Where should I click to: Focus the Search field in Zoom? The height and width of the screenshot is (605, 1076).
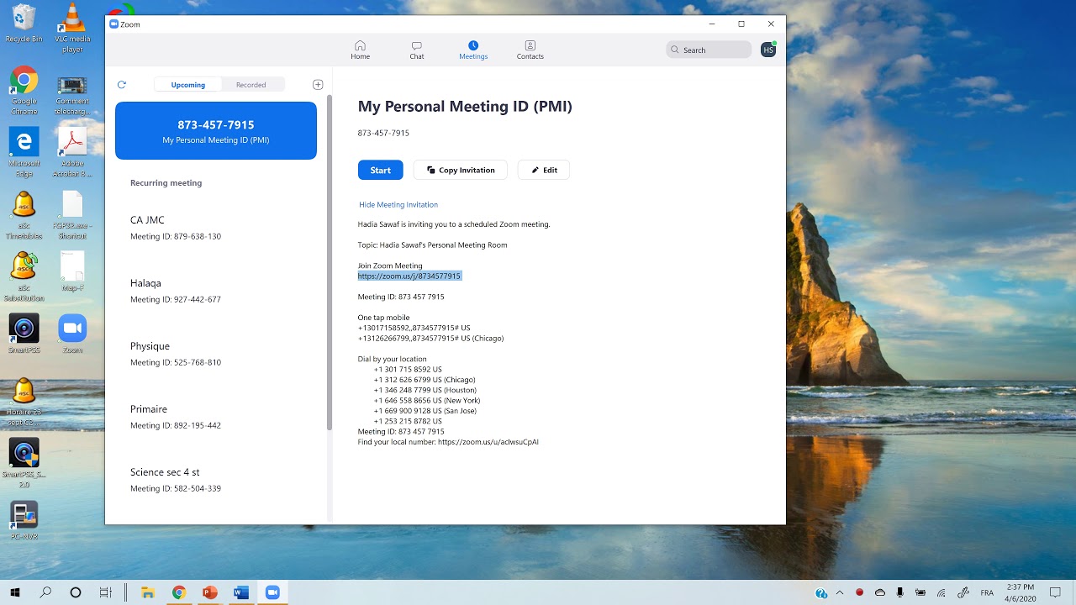point(709,50)
